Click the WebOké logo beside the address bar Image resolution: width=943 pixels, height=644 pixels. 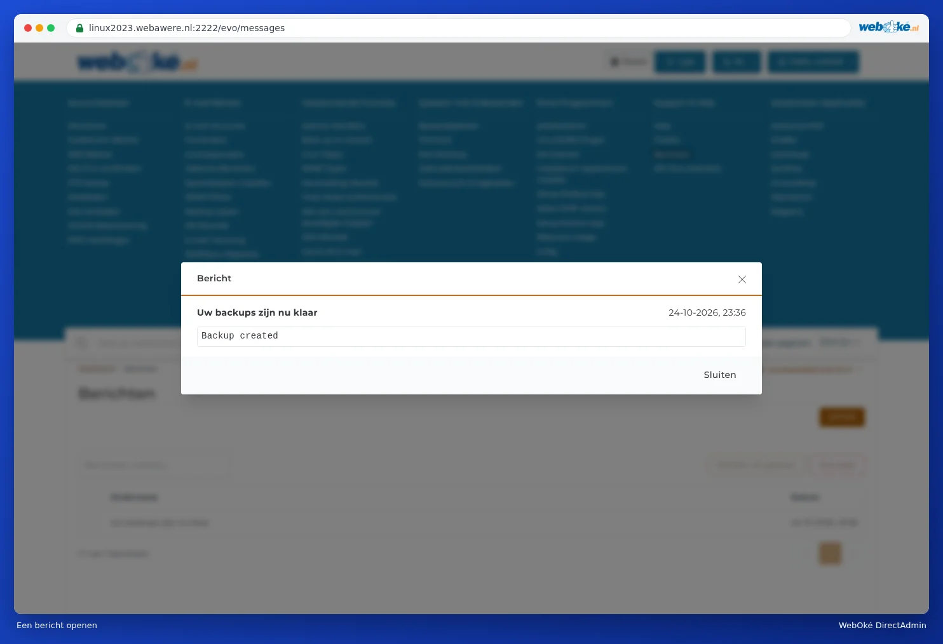[x=888, y=27]
